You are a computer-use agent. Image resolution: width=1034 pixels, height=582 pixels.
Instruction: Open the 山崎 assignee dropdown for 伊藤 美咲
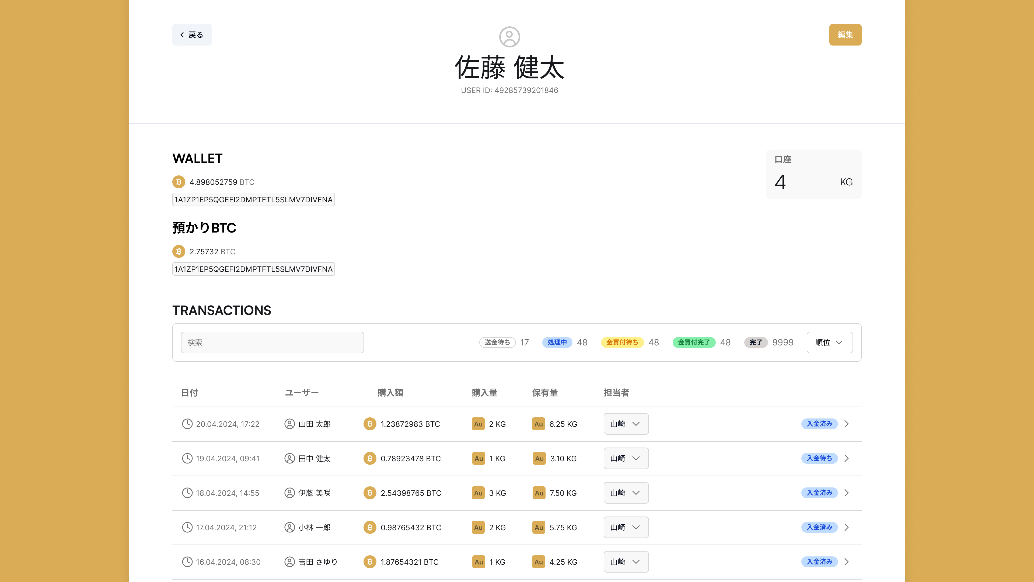(626, 493)
